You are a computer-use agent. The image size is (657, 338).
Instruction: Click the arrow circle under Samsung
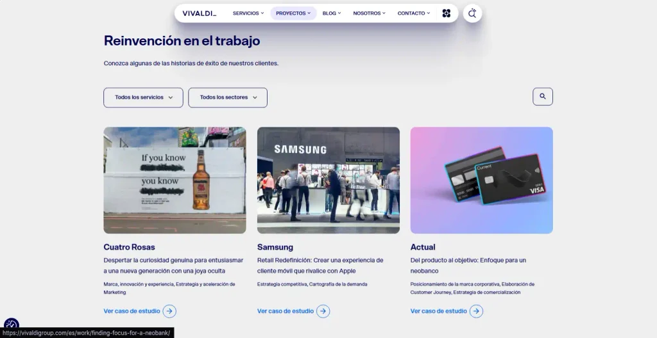323,311
